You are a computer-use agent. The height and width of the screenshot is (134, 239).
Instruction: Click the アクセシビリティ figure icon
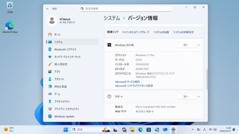pos(50,101)
